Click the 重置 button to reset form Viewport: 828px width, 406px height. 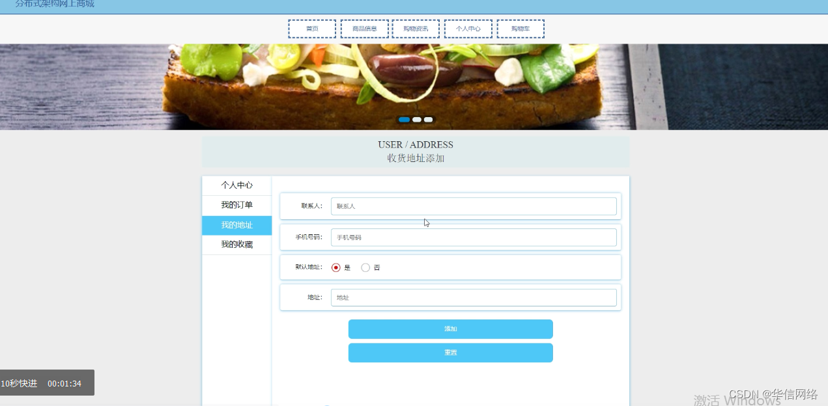[450, 352]
